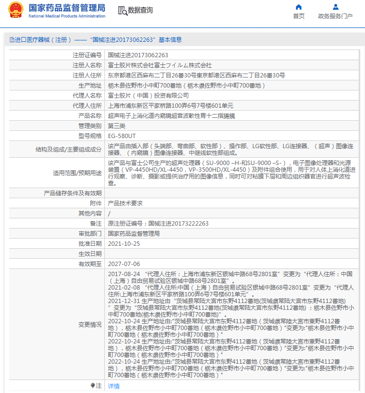The width and height of the screenshot is (365, 393).
Task: Click the 备注 row label
Action: coord(96,224)
